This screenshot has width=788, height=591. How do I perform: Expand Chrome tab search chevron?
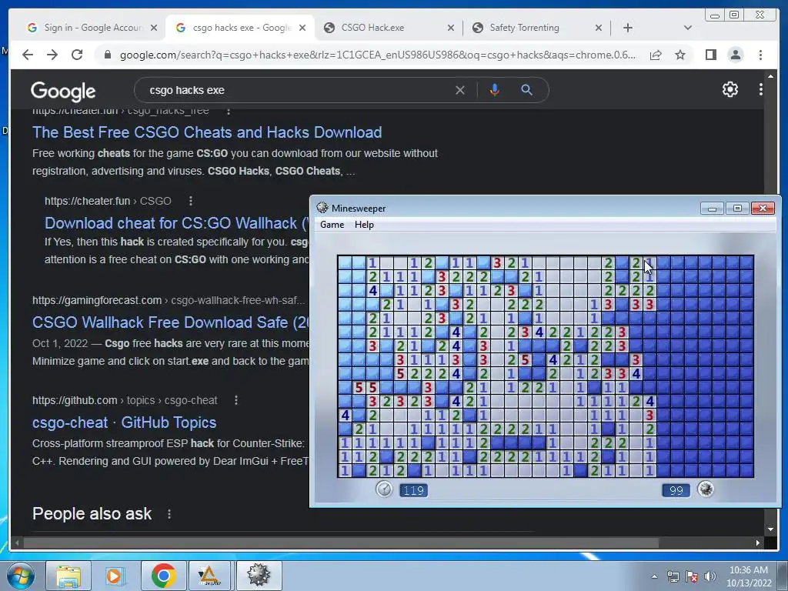[x=687, y=28]
